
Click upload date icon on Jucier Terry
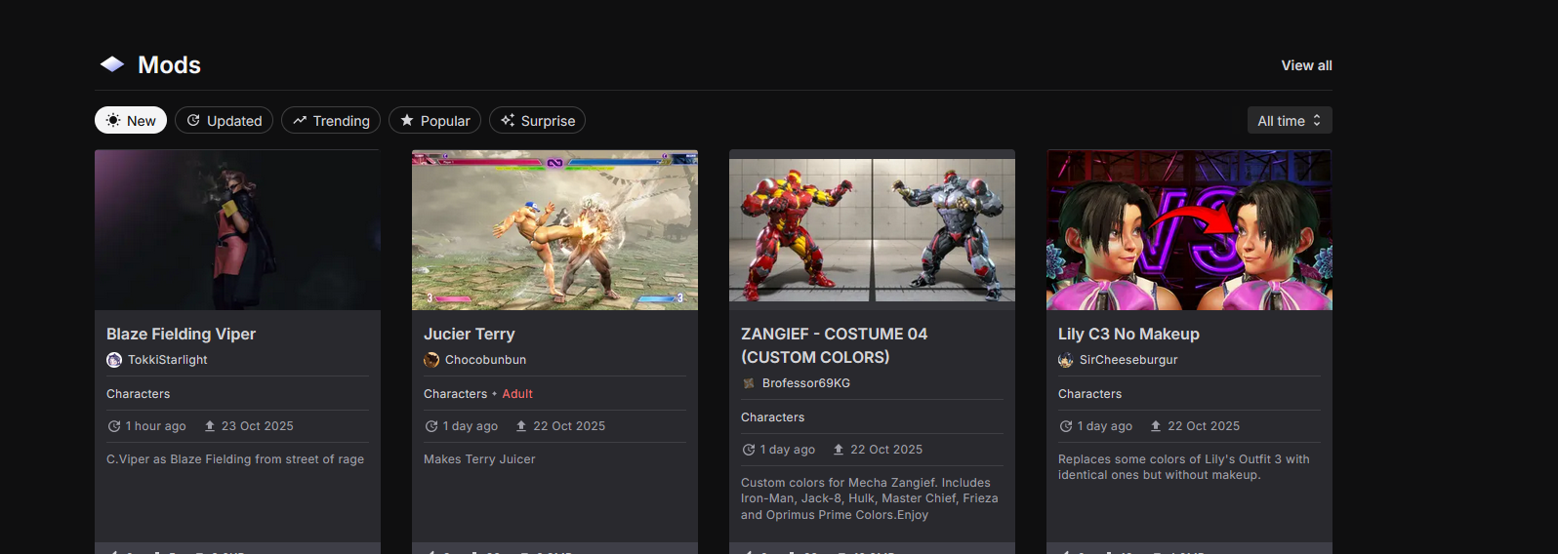[x=521, y=426]
